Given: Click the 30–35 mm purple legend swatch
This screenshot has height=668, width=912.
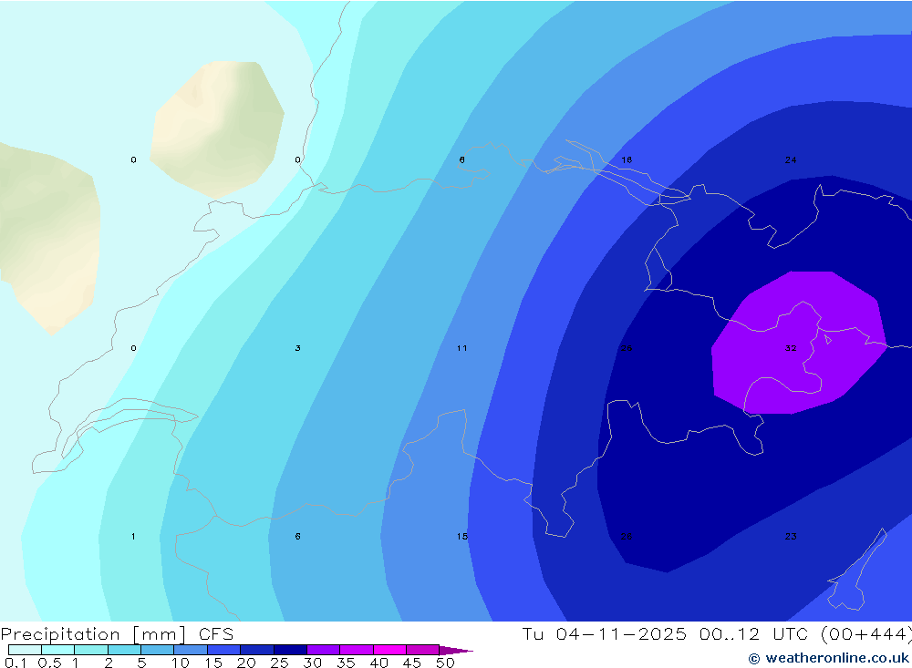Looking at the screenshot, I should pos(324,650).
